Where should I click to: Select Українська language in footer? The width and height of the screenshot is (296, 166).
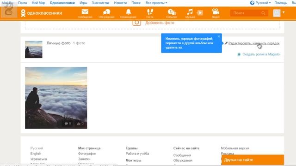tap(38, 159)
